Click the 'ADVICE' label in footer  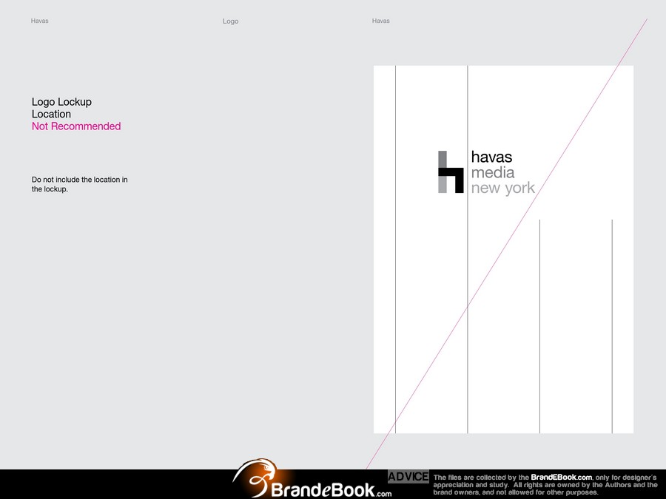point(408,477)
